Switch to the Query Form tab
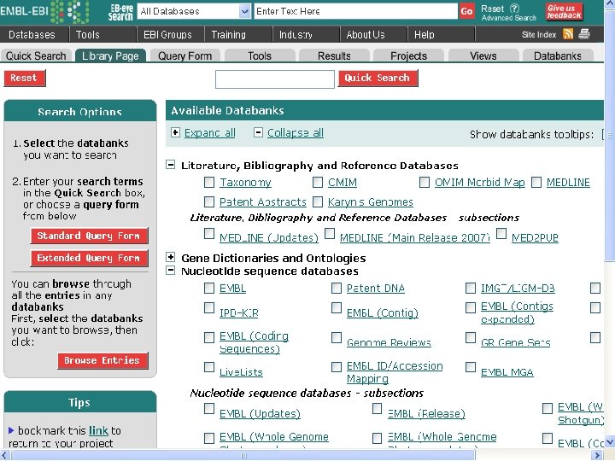615x461 pixels. pyautogui.click(x=184, y=55)
